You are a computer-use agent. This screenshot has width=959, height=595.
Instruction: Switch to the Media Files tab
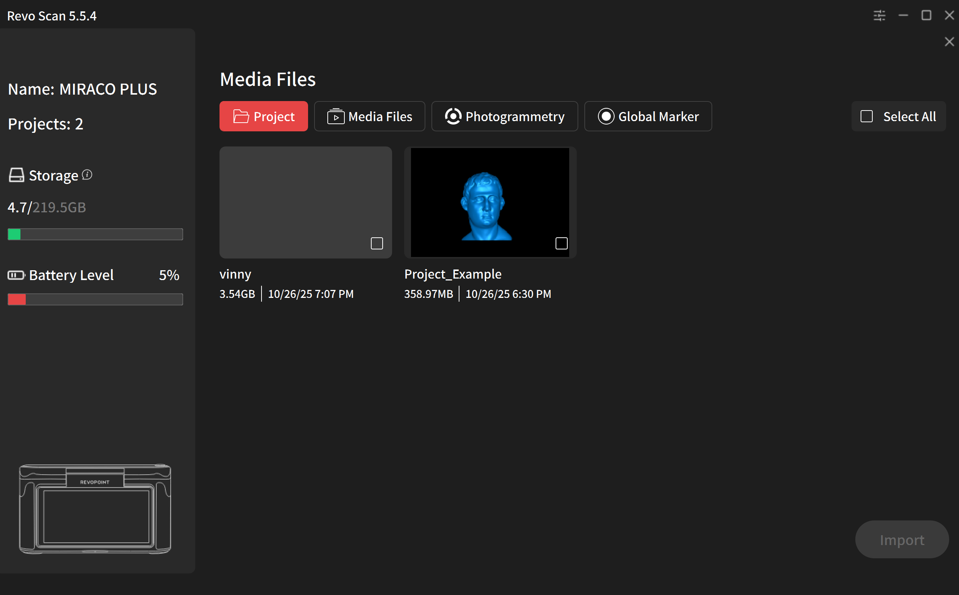tap(369, 117)
